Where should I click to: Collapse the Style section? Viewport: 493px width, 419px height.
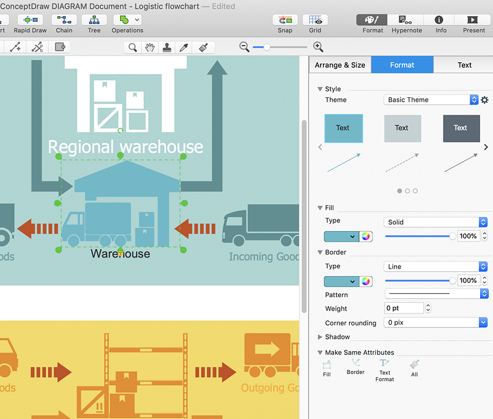tap(320, 89)
